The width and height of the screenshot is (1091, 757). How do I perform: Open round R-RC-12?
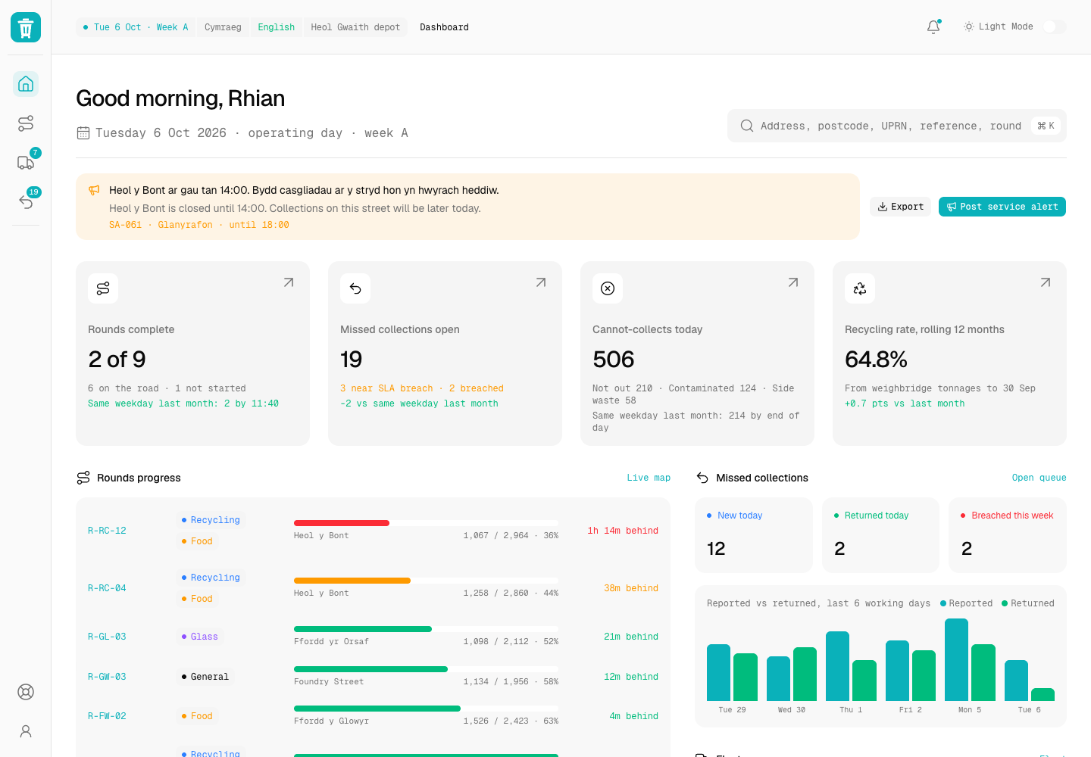107,531
